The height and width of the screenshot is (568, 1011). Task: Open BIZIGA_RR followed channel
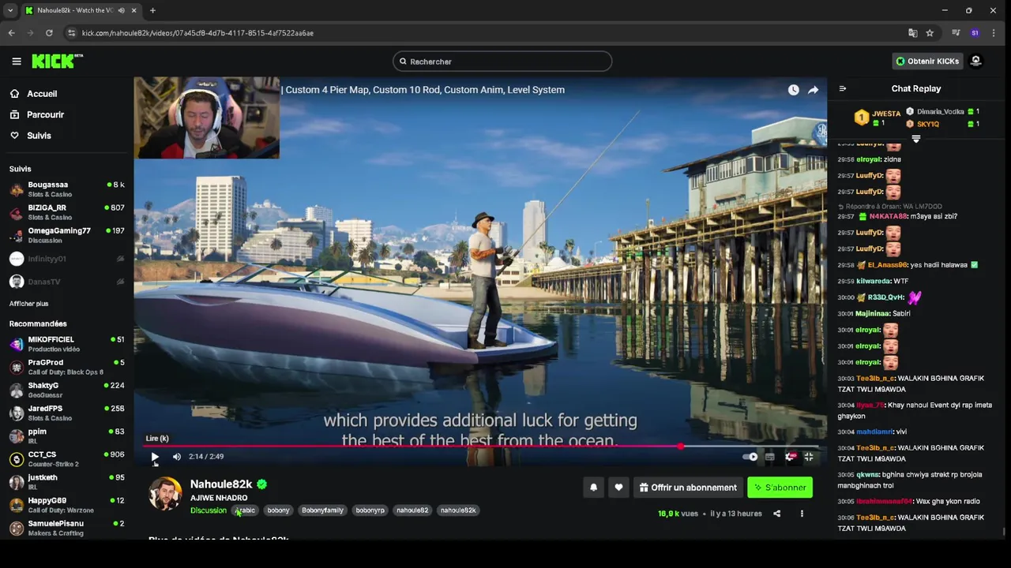click(x=67, y=212)
